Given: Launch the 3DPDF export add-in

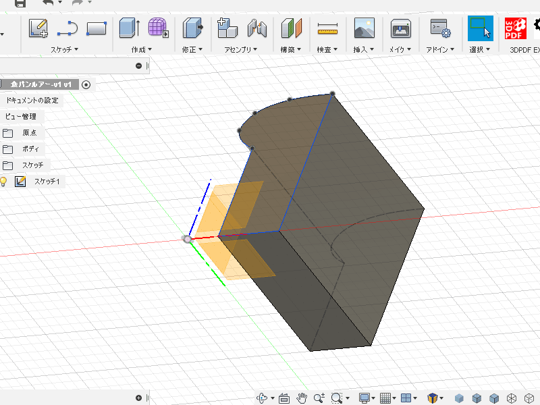Looking at the screenshot, I should [x=516, y=28].
